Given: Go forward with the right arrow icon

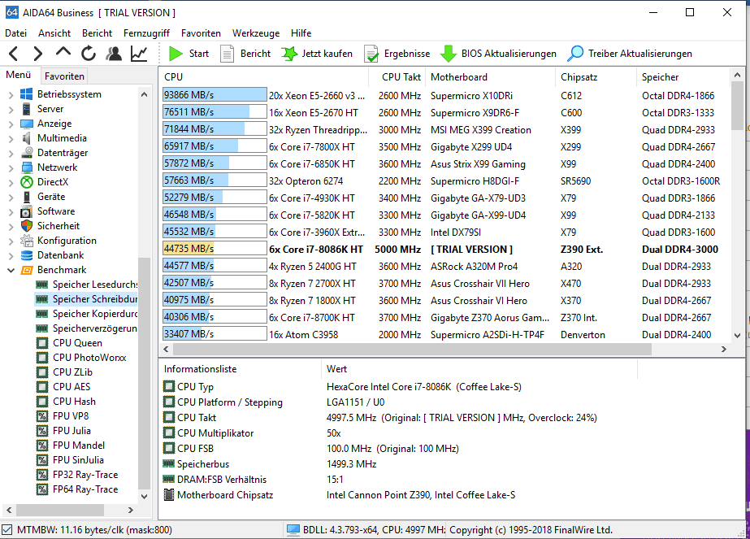Looking at the screenshot, I should [x=38, y=54].
